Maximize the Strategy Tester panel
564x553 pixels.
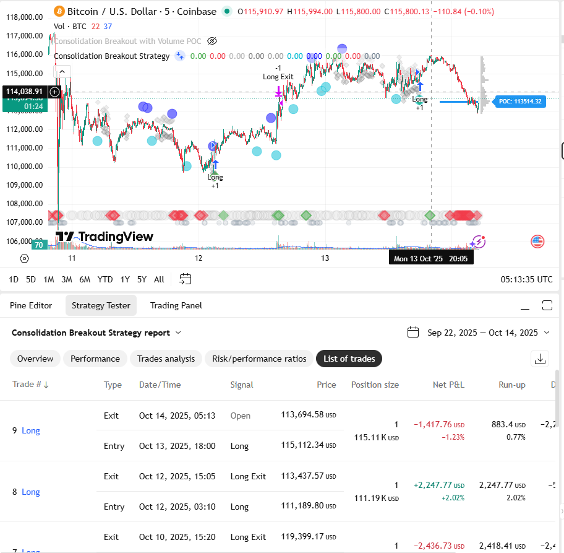click(547, 305)
